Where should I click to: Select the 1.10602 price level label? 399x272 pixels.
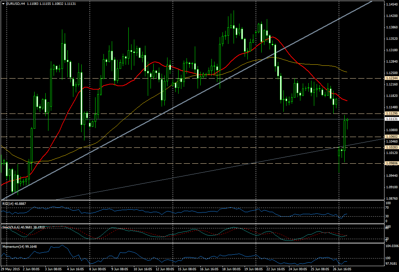point(391,137)
